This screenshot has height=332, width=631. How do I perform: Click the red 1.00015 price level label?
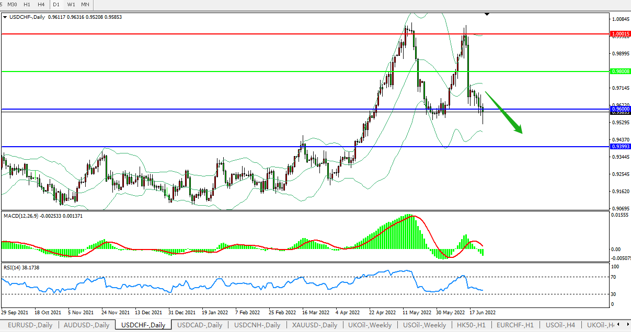click(x=620, y=33)
